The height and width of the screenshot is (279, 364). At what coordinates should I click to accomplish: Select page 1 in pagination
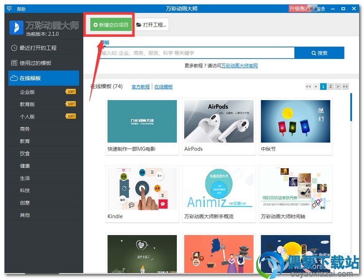coord(323,87)
